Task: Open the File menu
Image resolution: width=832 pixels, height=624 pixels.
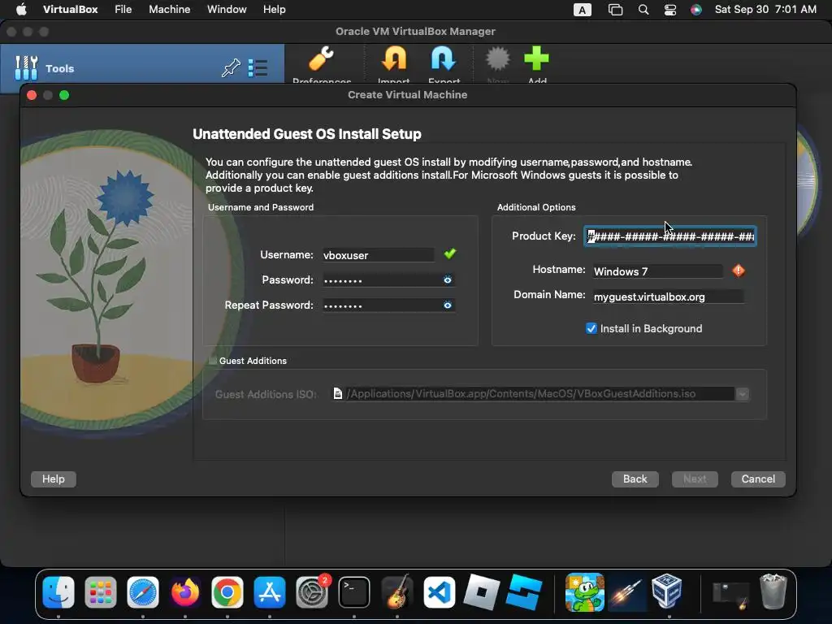Action: coord(123,9)
